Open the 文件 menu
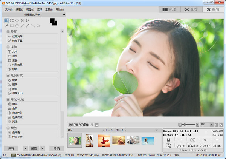Viewport: 226px width, 159px height. click(9, 9)
